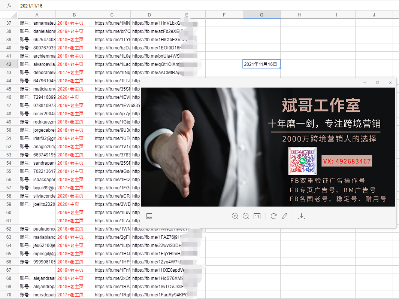This screenshot has width=399, height=299.
Task: Select row 70 header
Action: 9,295
